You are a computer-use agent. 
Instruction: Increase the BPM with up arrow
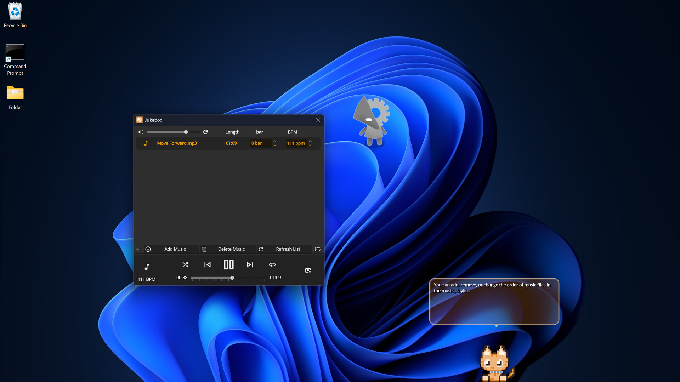(x=311, y=141)
